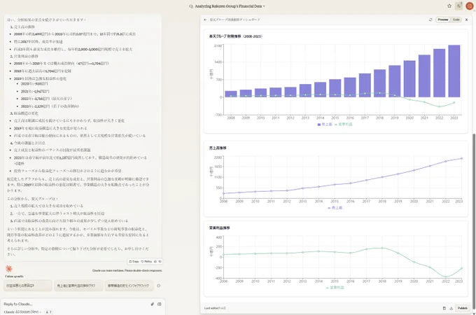Select the 2008 bar in combined chart
This screenshot has width=476, height=315.
coord(231,94)
